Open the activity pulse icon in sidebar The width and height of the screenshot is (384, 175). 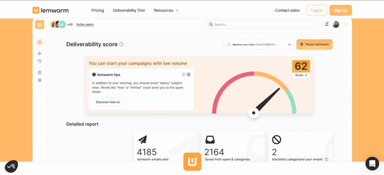coord(39,54)
